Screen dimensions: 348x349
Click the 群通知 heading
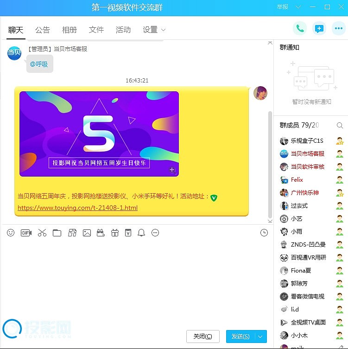289,47
